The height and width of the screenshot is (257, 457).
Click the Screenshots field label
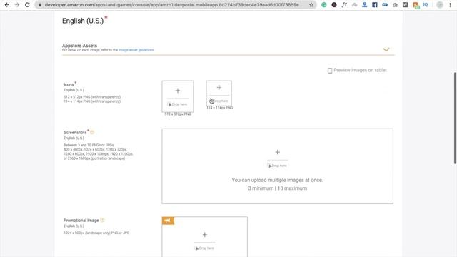click(x=75, y=132)
